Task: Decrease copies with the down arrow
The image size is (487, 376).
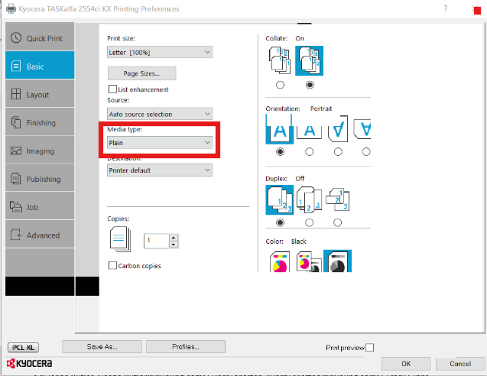Action: pos(174,245)
